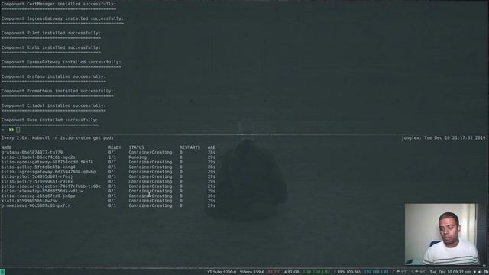Click the grafana pod name
Image resolution: width=489 pixels, height=275 pixels.
(x=32, y=153)
